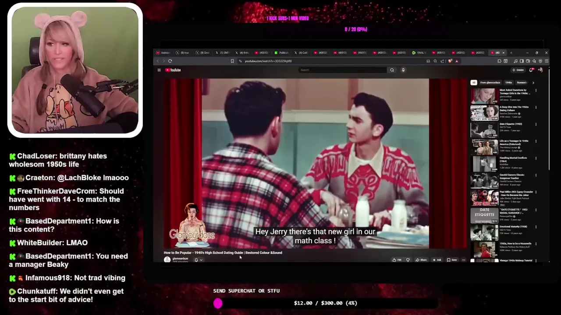This screenshot has height=315, width=561.
Task: Like the video with thumbs up
Action: click(397, 260)
